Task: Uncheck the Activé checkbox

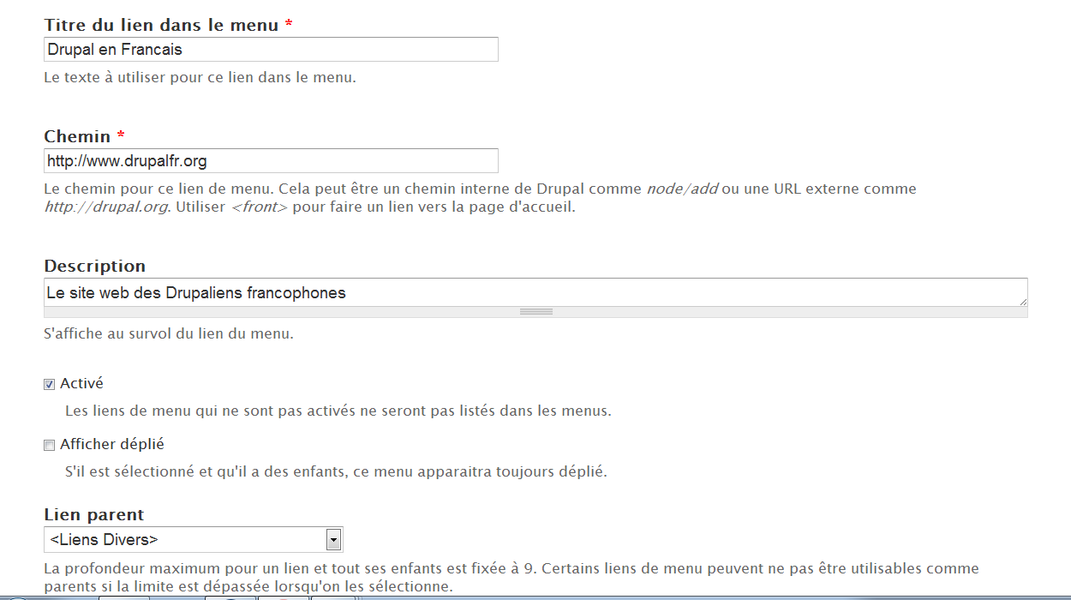Action: point(50,385)
